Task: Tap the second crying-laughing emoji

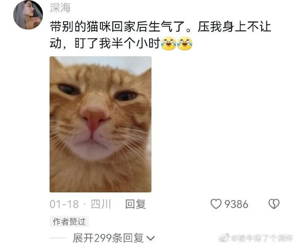Action: point(184,44)
